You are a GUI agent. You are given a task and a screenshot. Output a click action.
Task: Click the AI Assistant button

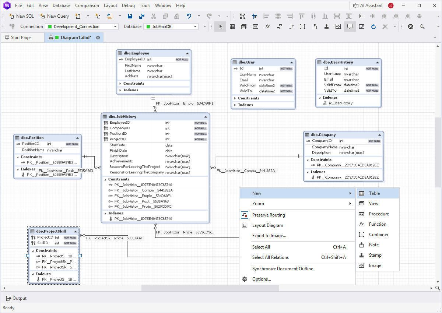[x=368, y=6]
